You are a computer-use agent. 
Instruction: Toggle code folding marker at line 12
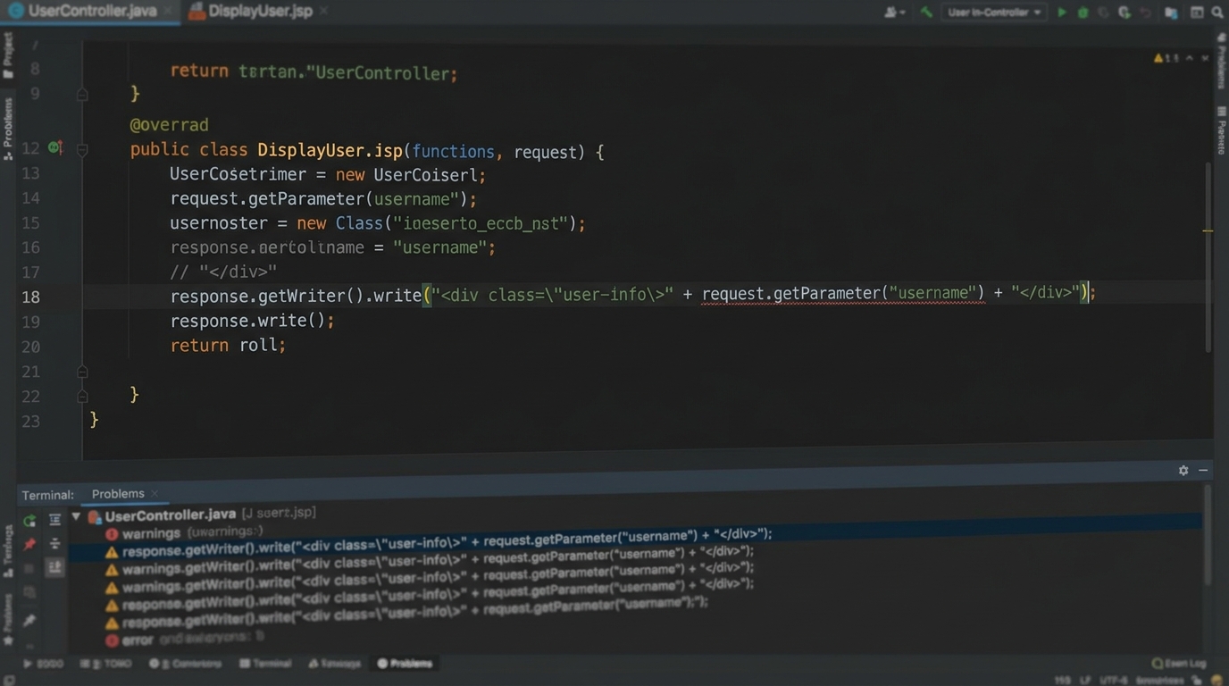(82, 150)
